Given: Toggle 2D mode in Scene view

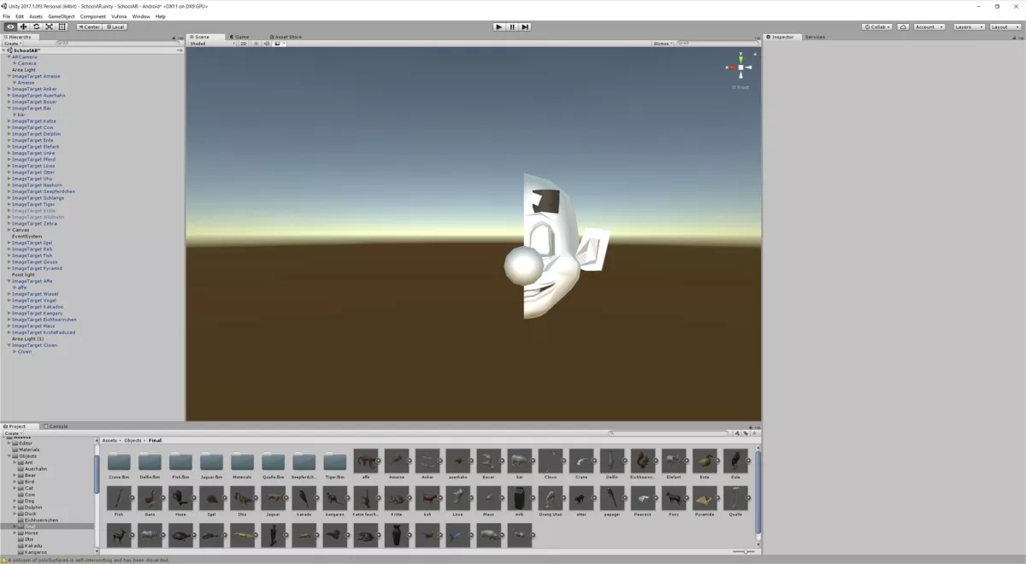Looking at the screenshot, I should coord(243,44).
